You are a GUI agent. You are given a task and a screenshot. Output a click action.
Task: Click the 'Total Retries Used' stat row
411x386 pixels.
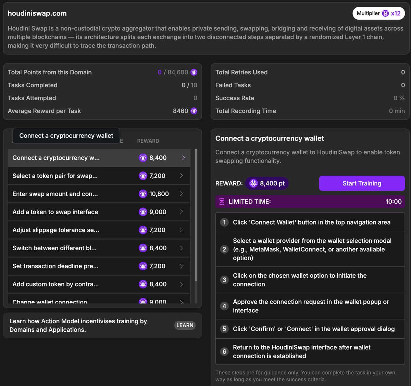pyautogui.click(x=310, y=72)
